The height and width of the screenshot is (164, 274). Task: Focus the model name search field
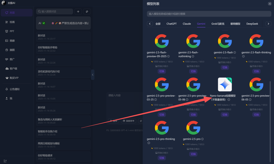pyautogui.click(x=209, y=14)
